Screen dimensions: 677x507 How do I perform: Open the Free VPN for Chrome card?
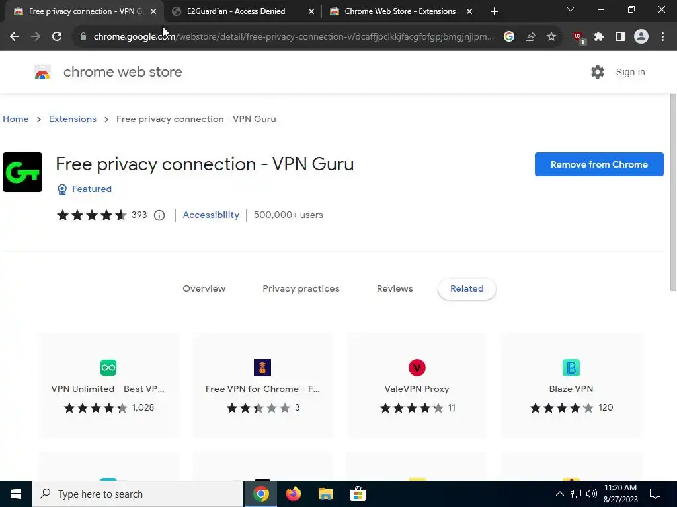pyautogui.click(x=262, y=386)
